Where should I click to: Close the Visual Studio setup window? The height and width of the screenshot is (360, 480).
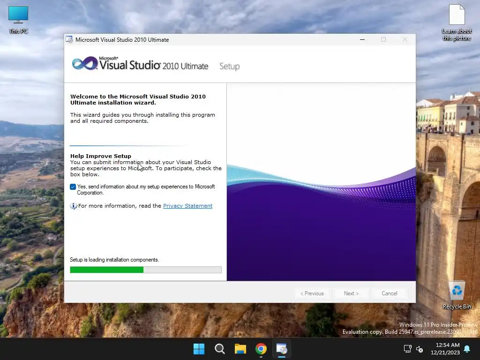pyautogui.click(x=405, y=39)
